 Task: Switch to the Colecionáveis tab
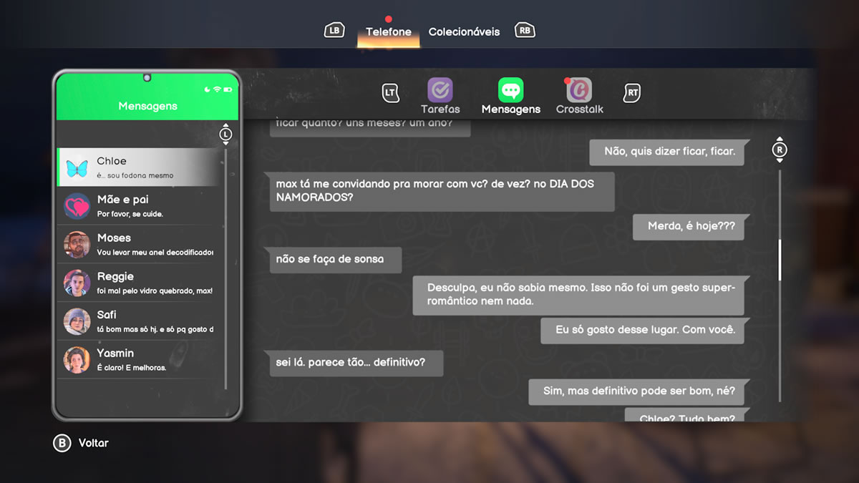point(464,31)
